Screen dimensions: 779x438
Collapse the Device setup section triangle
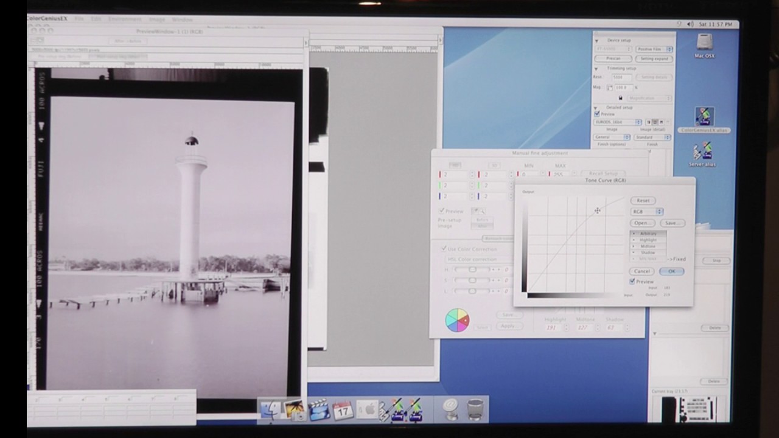[598, 40]
